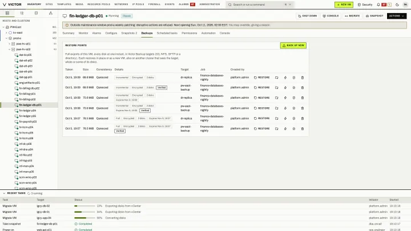Click folder icon for 76.5 MiB pw-east-backup restore point
Image resolution: width=411 pixels, height=231 pixels.
click(276, 128)
